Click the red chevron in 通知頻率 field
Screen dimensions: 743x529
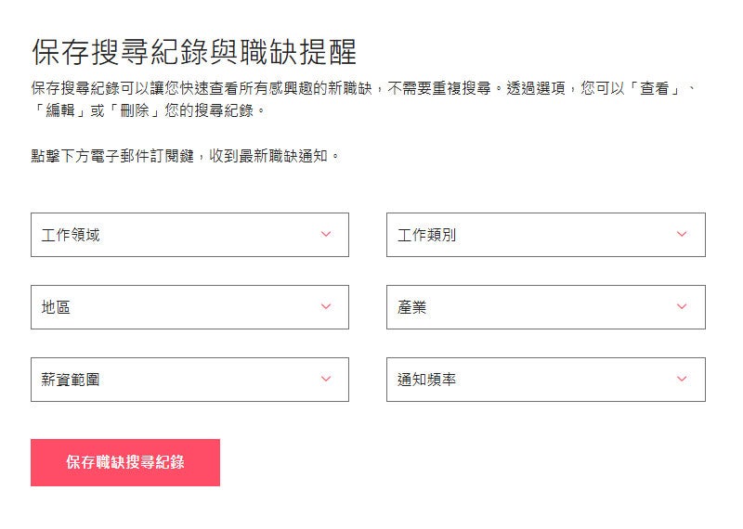[x=682, y=380]
